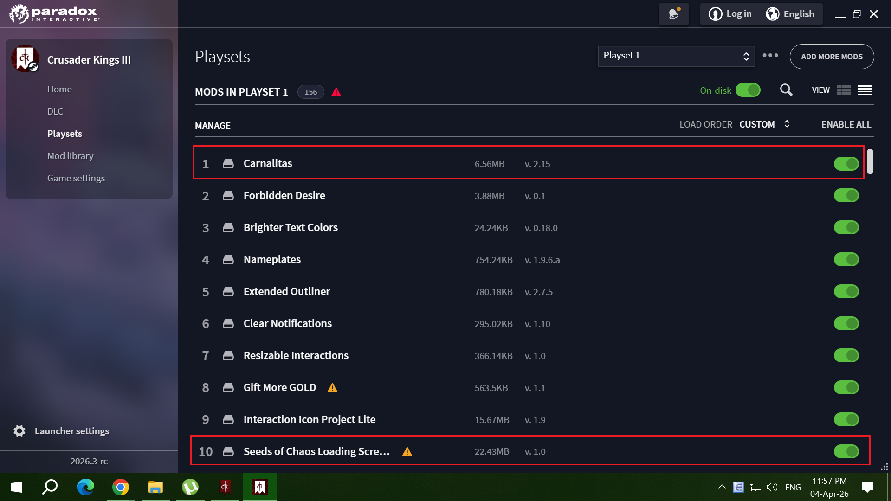Disable the Interaction Icon Project Lite toggle

pyautogui.click(x=846, y=419)
